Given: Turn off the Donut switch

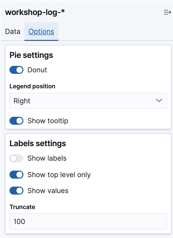Looking at the screenshot, I should pyautogui.click(x=16, y=70).
